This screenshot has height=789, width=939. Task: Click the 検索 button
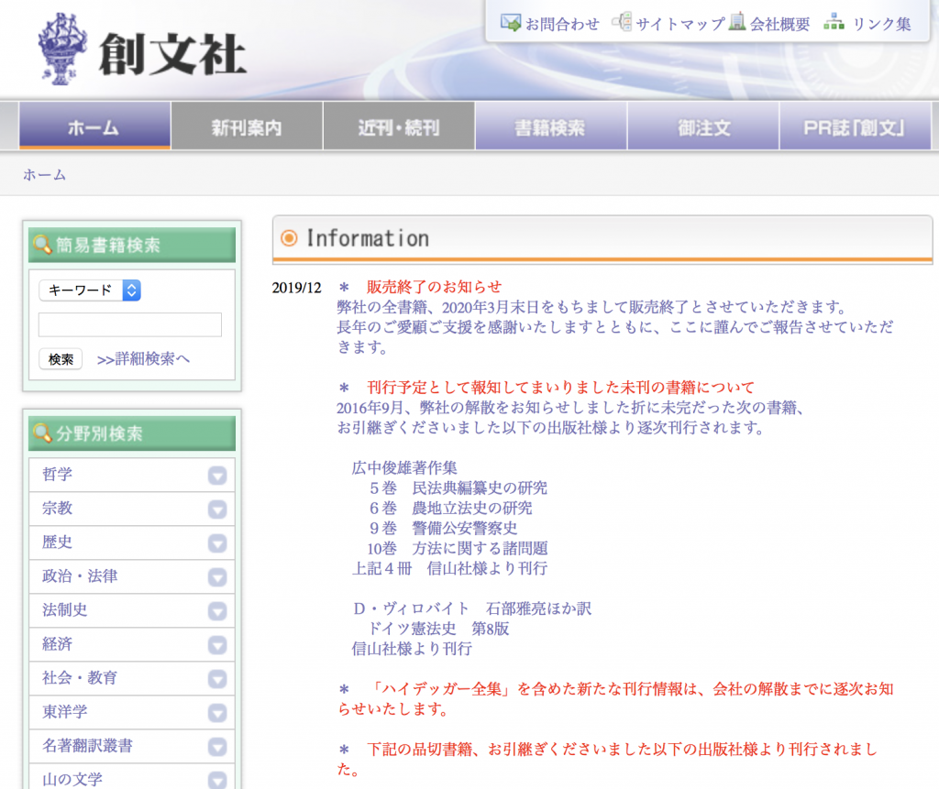[x=61, y=359]
